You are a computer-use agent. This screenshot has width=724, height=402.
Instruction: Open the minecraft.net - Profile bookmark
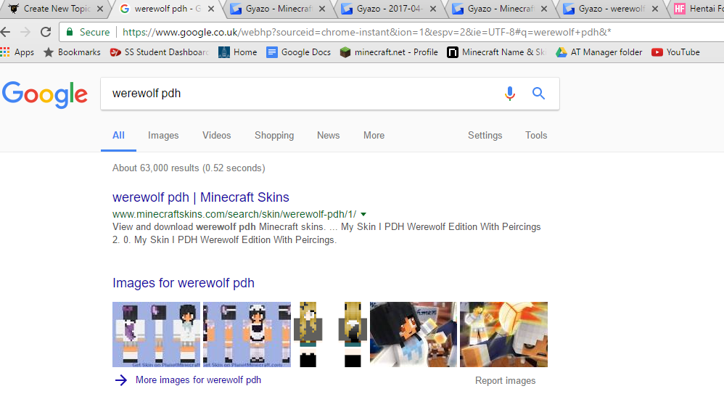[x=389, y=52]
